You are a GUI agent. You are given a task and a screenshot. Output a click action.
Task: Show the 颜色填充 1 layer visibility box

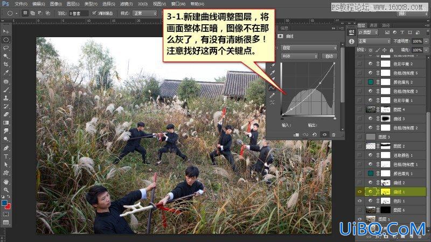tap(359, 174)
